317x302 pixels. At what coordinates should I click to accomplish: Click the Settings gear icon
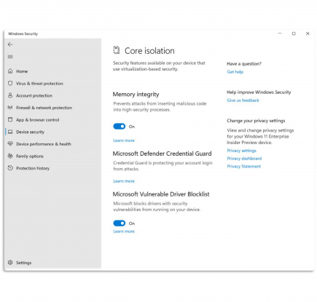point(10,263)
